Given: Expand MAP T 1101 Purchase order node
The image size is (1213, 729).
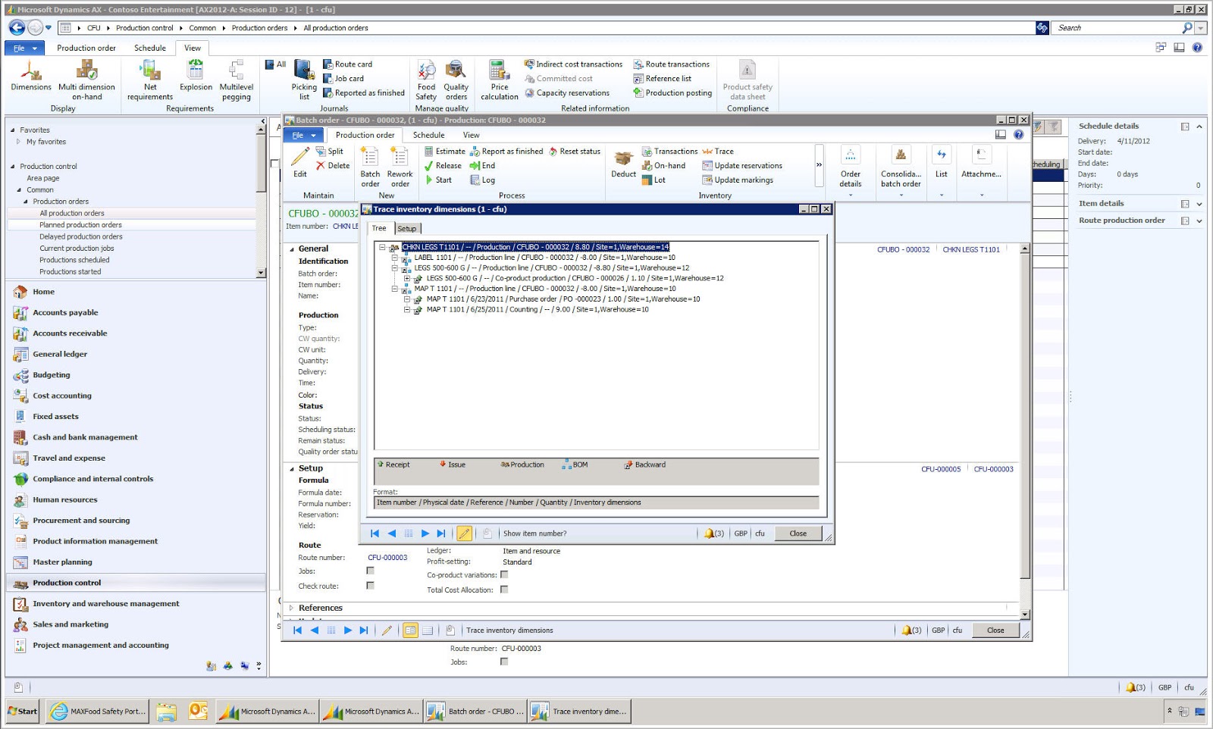Looking at the screenshot, I should point(407,299).
